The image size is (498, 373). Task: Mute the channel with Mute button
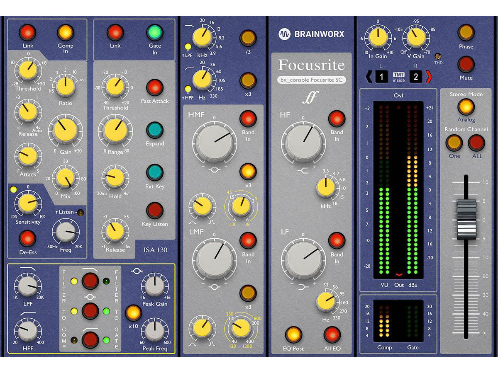[466, 64]
